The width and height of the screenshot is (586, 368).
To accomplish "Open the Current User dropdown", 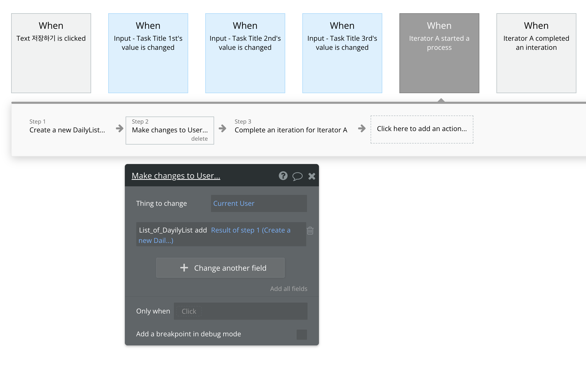I will pos(258,203).
